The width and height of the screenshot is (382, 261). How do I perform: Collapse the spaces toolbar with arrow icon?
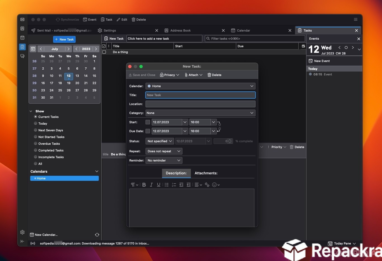click(x=22, y=241)
